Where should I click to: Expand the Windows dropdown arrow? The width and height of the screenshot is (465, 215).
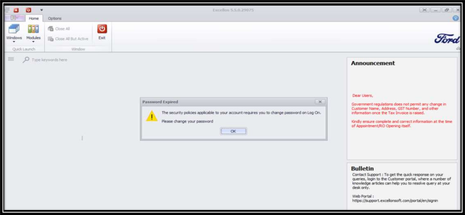14,42
